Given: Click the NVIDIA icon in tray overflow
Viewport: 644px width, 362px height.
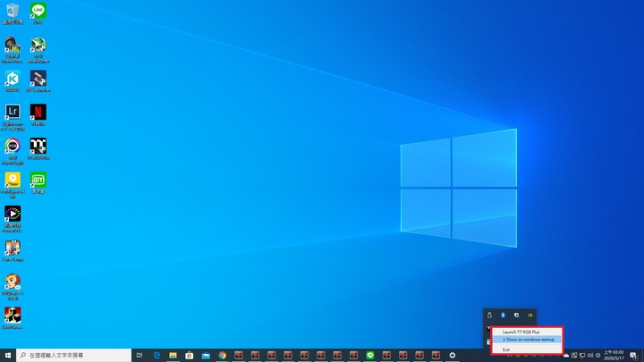Looking at the screenshot, I should [530, 315].
